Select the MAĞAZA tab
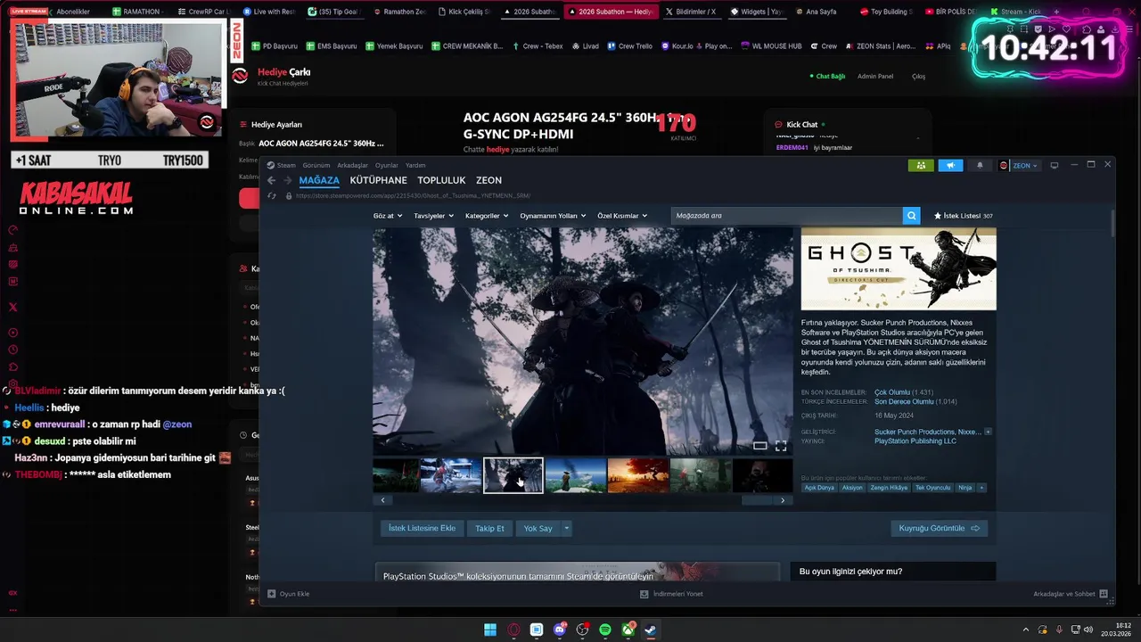The height and width of the screenshot is (642, 1141). tap(319, 180)
